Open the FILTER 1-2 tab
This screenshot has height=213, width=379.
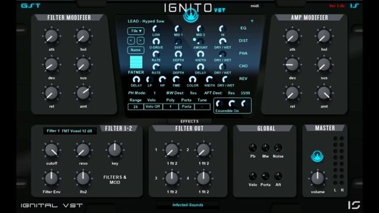(x=118, y=128)
